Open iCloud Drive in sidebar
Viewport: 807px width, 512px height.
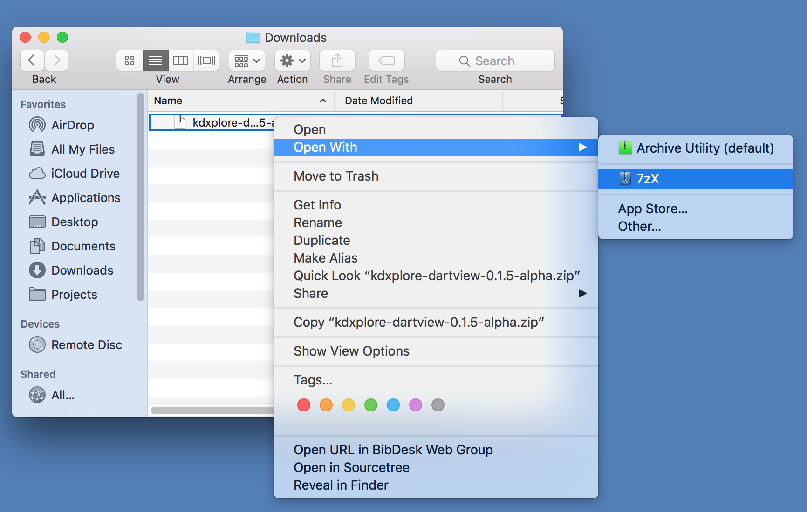[75, 173]
